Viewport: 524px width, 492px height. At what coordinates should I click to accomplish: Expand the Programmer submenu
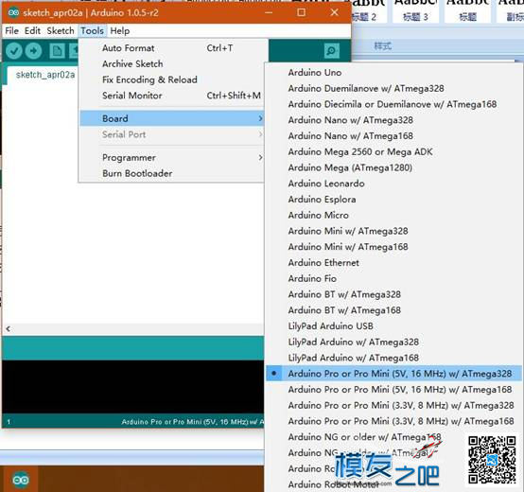click(x=173, y=157)
